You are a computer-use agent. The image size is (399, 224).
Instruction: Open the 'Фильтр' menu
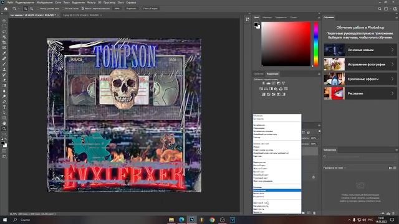coord(91,2)
